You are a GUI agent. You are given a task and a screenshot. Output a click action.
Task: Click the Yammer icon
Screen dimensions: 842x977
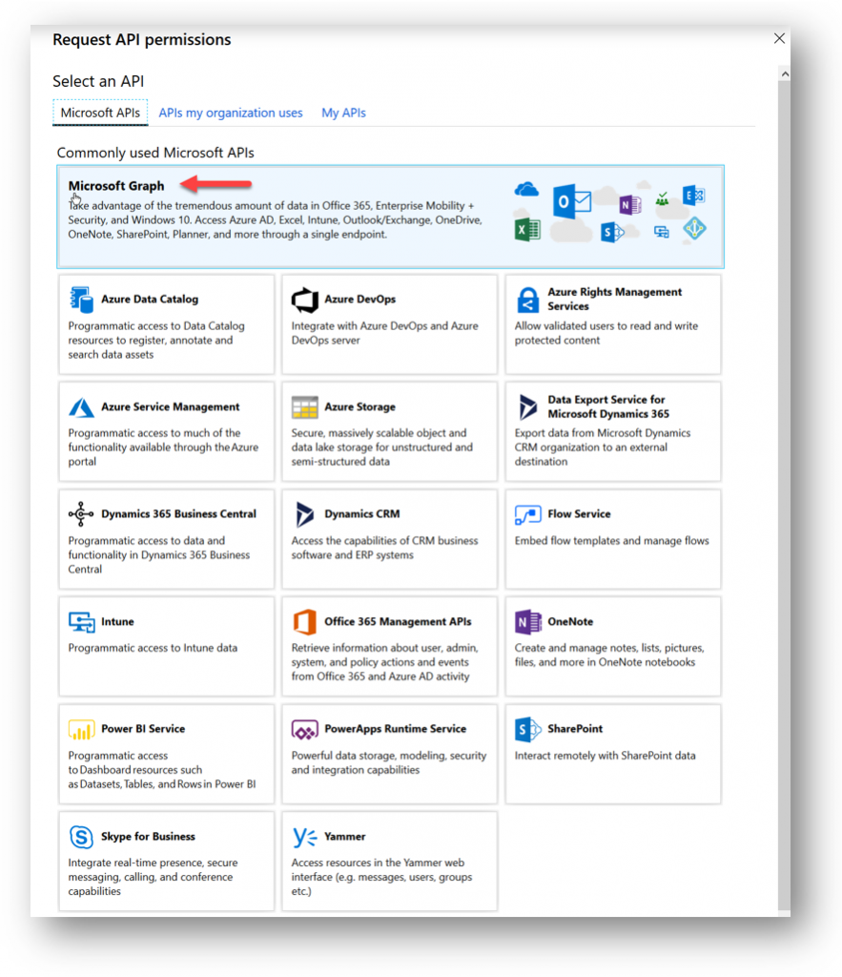click(x=304, y=837)
